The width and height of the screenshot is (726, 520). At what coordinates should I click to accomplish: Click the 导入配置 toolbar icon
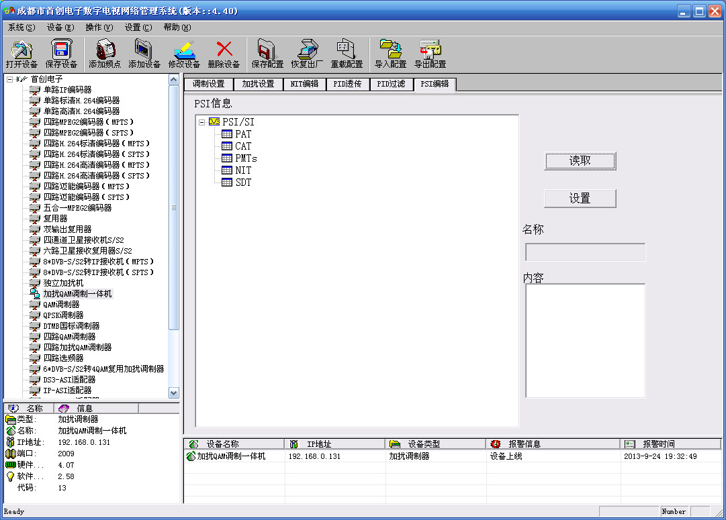click(x=390, y=50)
